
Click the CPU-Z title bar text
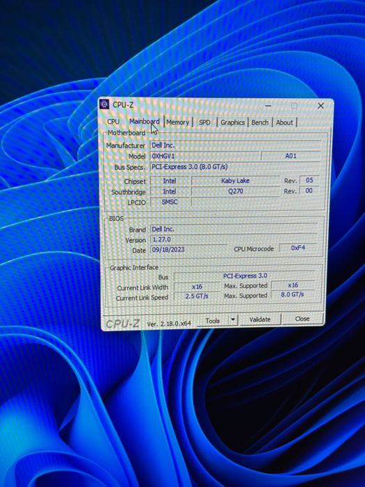coord(123,105)
